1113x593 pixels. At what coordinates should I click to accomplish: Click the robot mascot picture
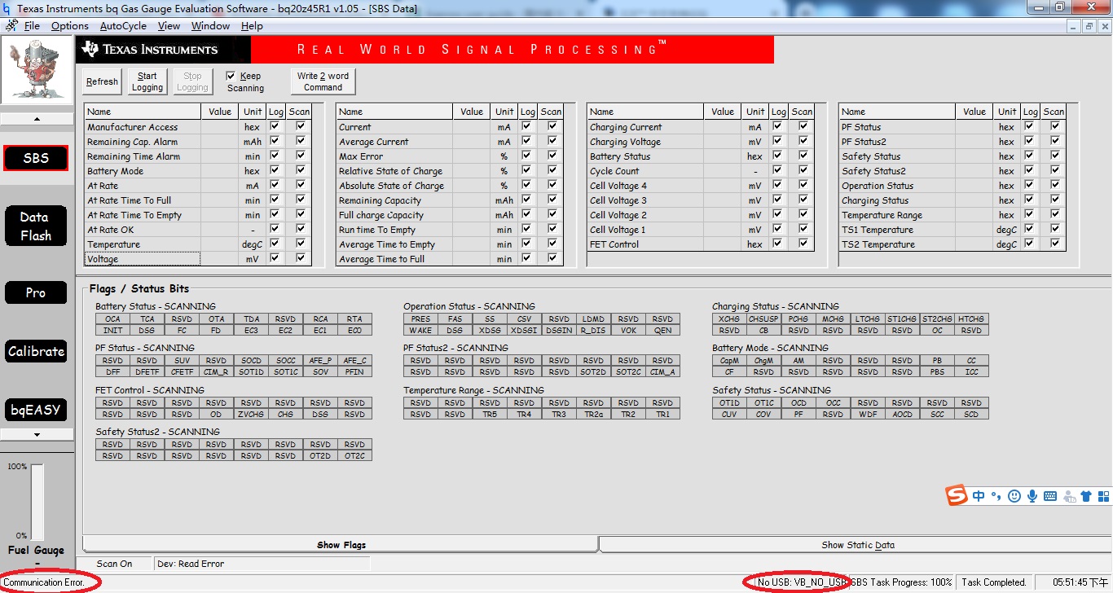coord(37,72)
